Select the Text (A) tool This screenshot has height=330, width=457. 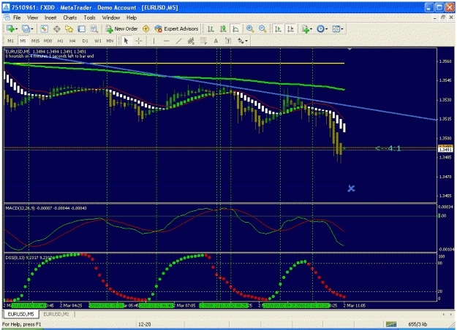pos(216,41)
